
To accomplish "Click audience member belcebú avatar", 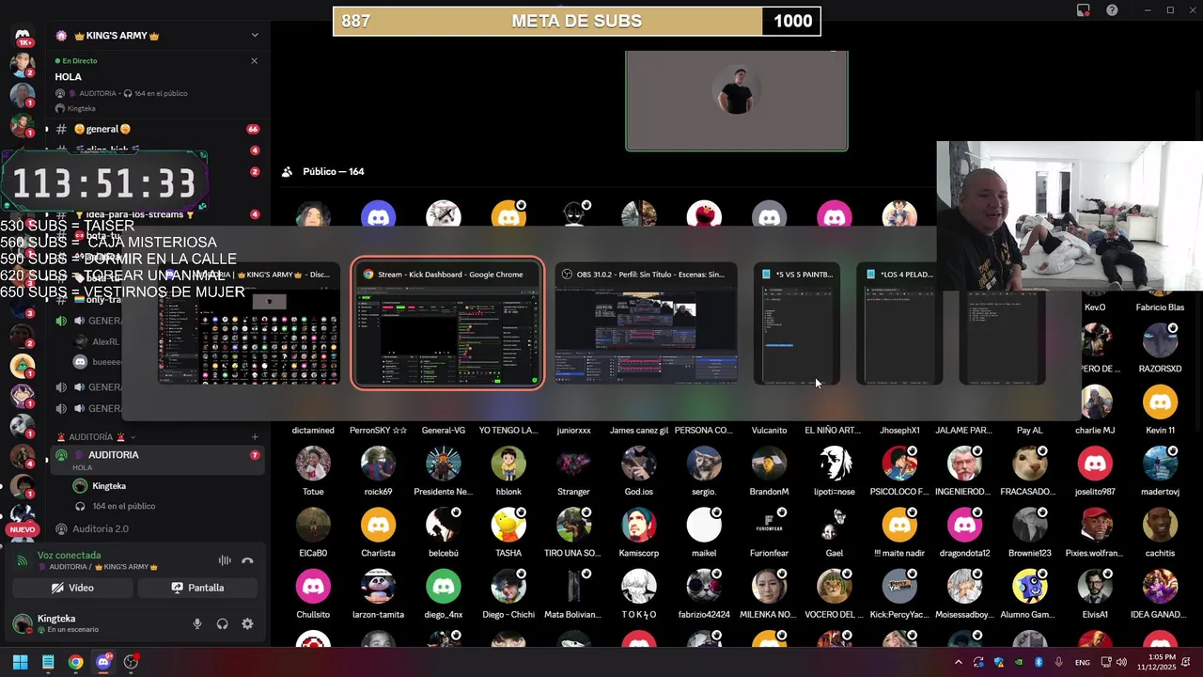I will coord(444,525).
